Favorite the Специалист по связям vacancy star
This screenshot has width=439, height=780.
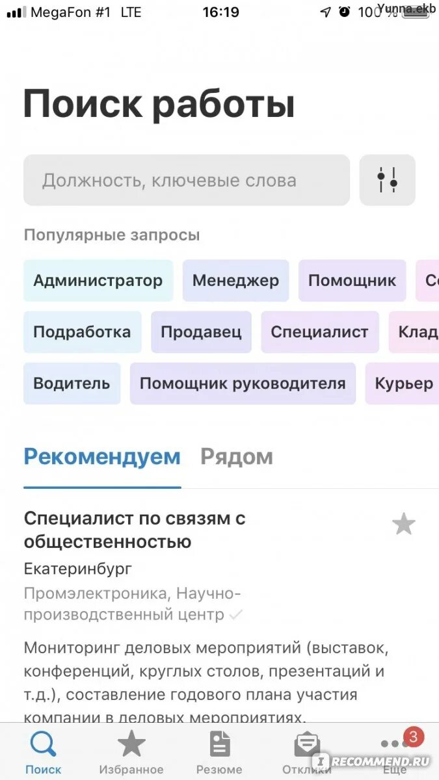[x=404, y=524]
